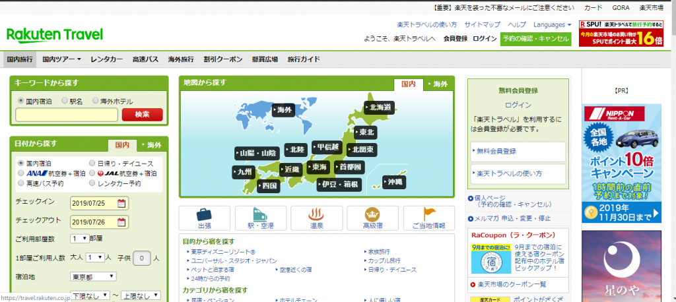Open 旅行ガイド in navigation bar

[304, 59]
